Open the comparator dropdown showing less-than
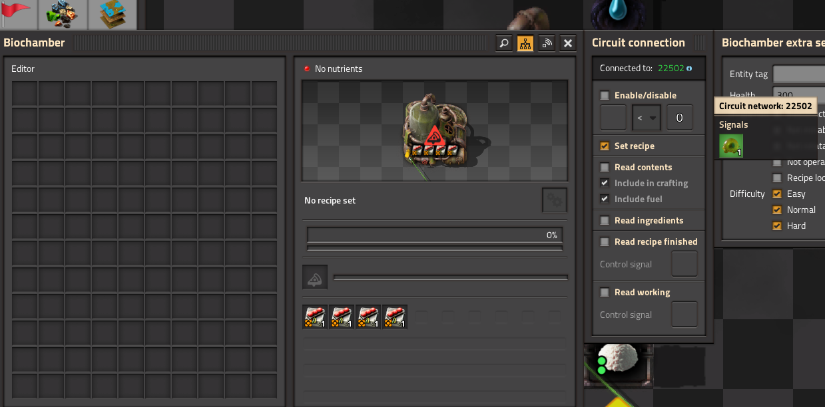Image resolution: width=825 pixels, height=407 pixels. tap(647, 118)
